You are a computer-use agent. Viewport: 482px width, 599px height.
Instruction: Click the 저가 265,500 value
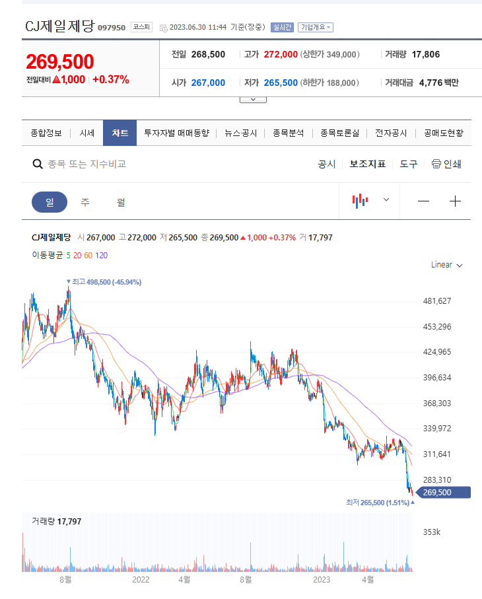[x=281, y=83]
